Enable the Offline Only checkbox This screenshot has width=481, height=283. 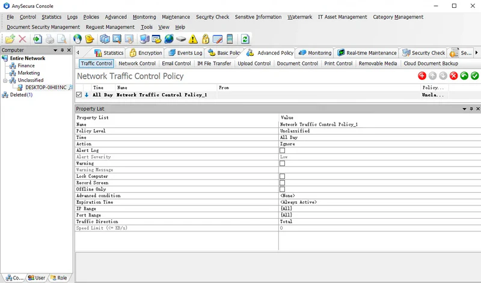(x=282, y=189)
